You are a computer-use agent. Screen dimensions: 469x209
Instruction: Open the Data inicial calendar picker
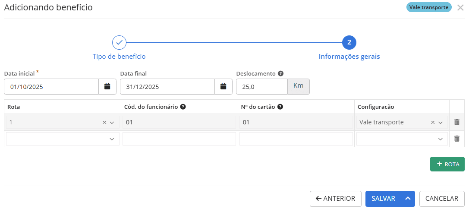pyautogui.click(x=107, y=86)
